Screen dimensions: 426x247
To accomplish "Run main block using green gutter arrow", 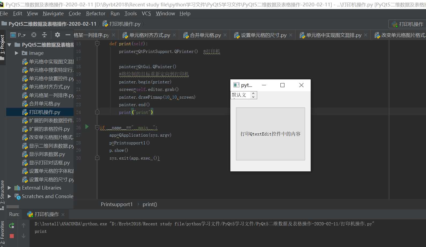I will (x=87, y=127).
